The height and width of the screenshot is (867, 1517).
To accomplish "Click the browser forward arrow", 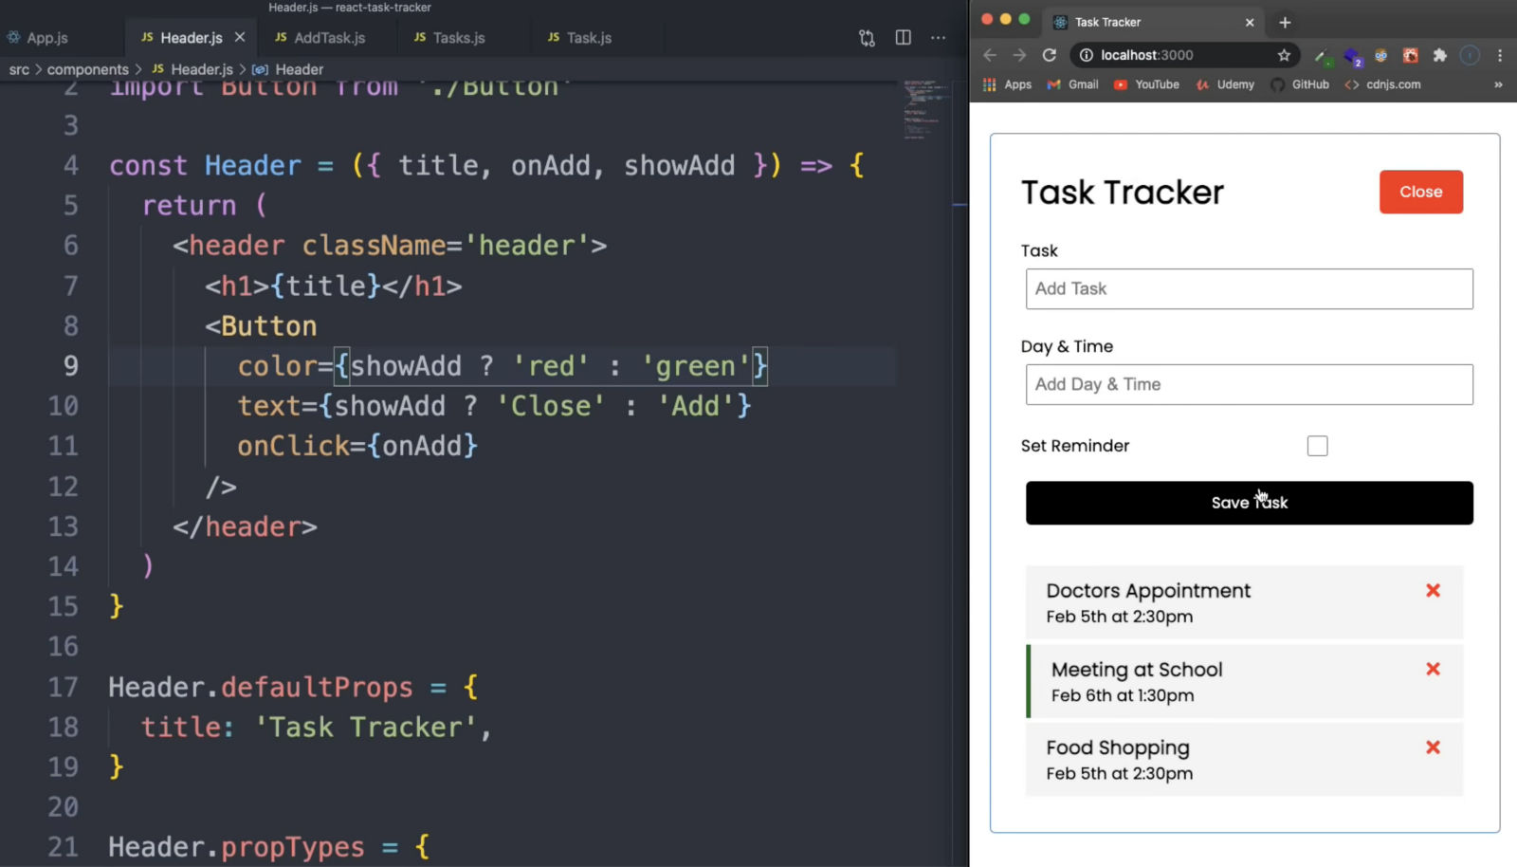I will (x=1019, y=55).
